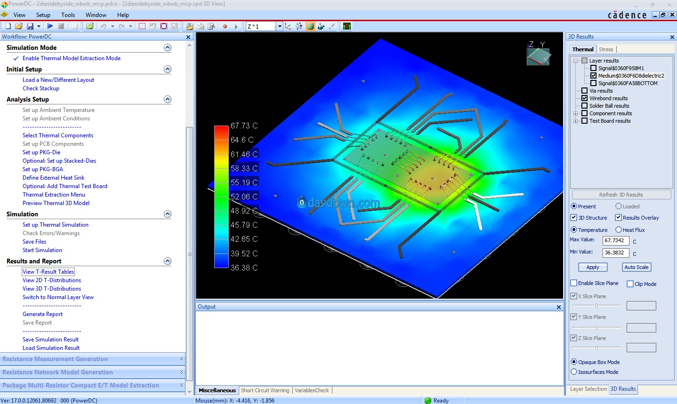
Task: Open the Tools menu
Action: pyautogui.click(x=68, y=15)
